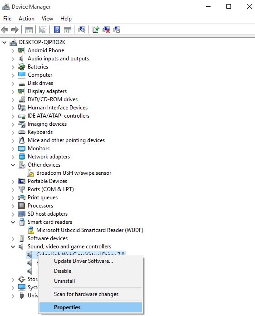Viewport: 255px width, 316px height.
Task: Select the Monitors label
Action: [39, 148]
